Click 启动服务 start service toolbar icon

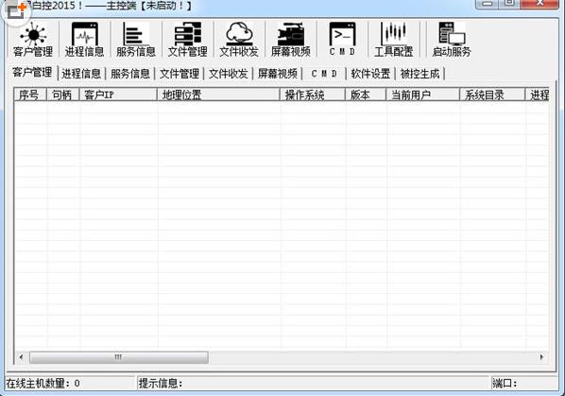[452, 40]
